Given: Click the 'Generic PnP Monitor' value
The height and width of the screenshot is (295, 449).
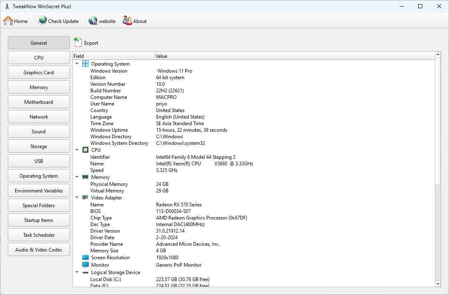Looking at the screenshot, I should click(179, 265).
